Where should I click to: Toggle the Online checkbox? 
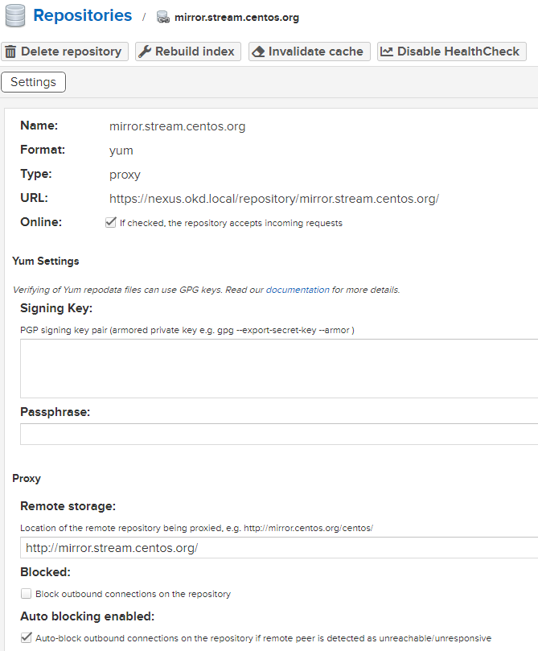(110, 223)
